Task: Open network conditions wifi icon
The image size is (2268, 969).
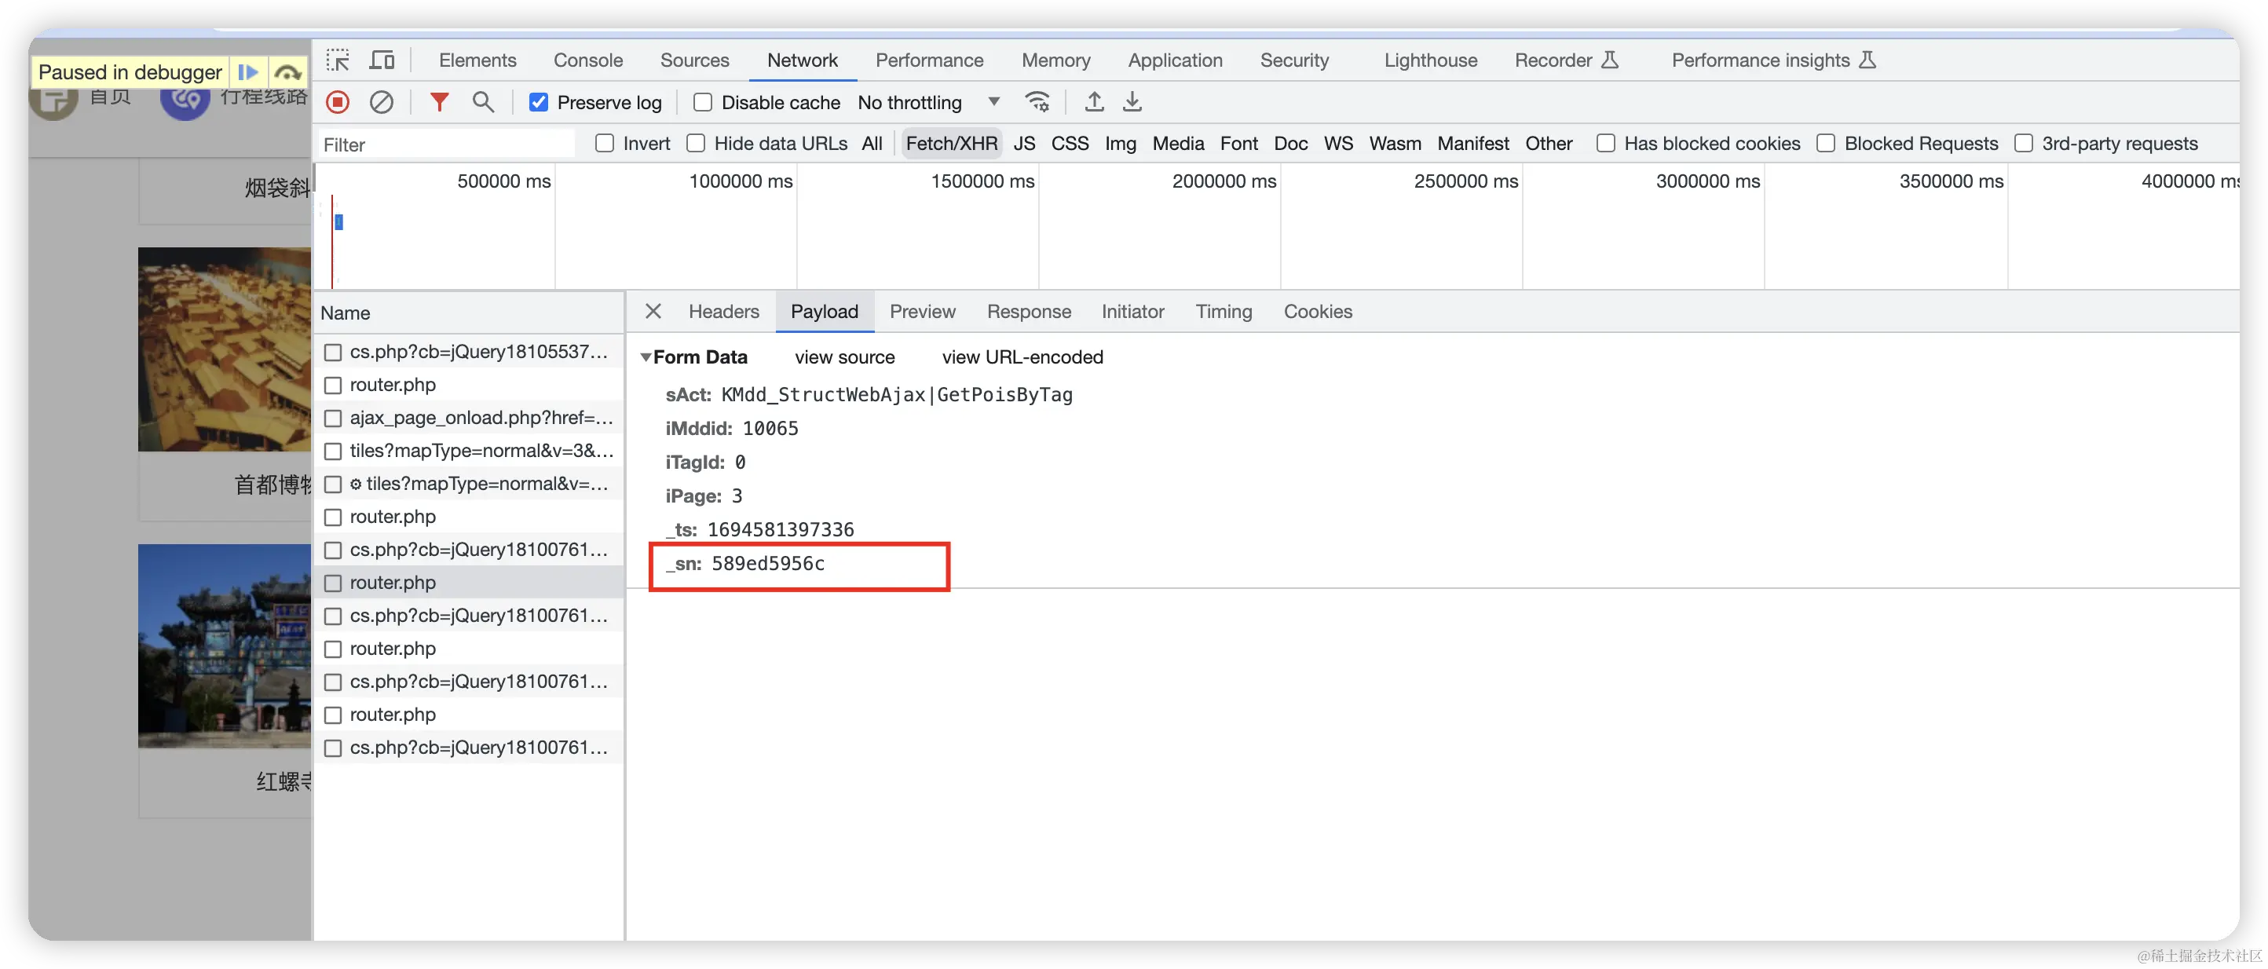Action: pos(1037,102)
